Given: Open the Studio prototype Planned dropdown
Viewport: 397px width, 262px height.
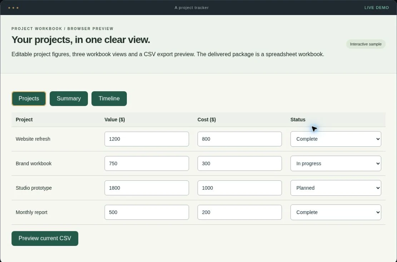Looking at the screenshot, I should coord(336,188).
